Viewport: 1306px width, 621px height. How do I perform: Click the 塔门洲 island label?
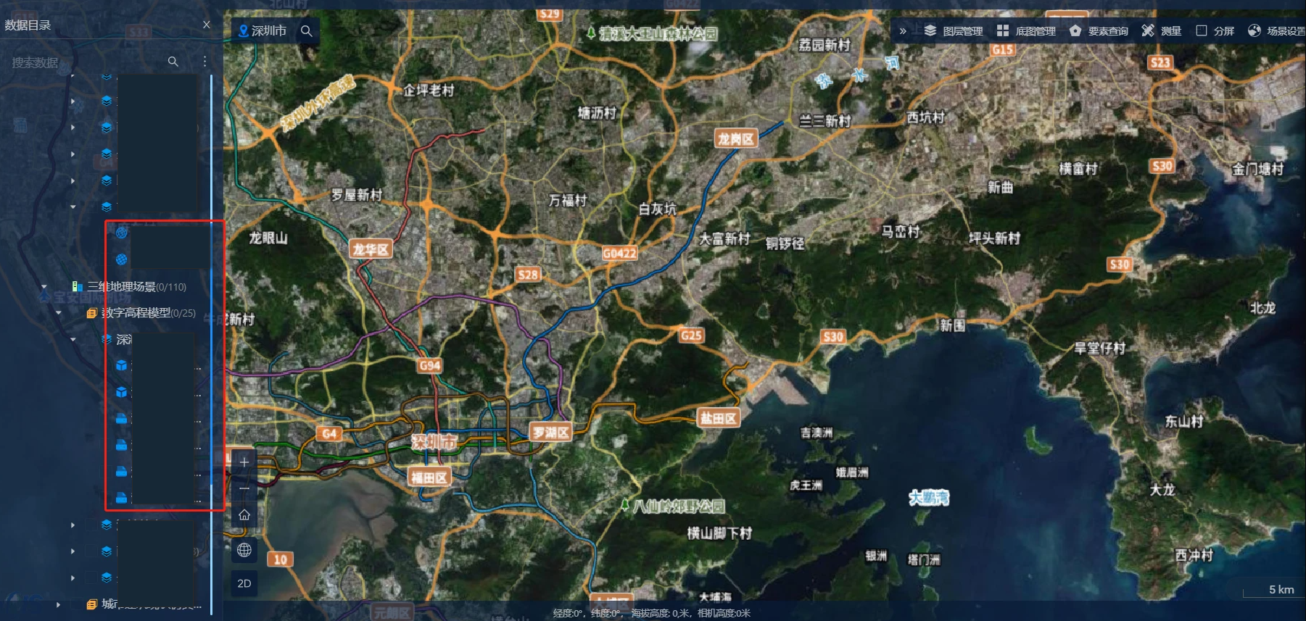tap(924, 559)
